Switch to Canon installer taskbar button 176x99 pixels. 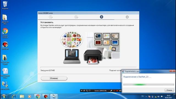click(x=54, y=97)
